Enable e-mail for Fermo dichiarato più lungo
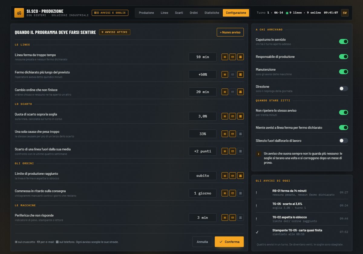Image resolution: width=363 pixels, height=254 pixels. tap(233, 74)
